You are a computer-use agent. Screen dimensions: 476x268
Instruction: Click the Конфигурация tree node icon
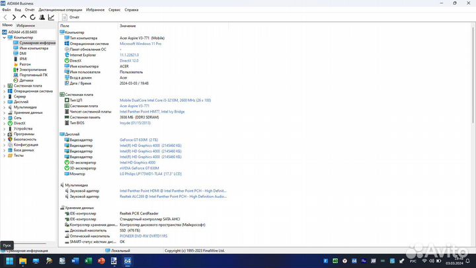coord(10,145)
